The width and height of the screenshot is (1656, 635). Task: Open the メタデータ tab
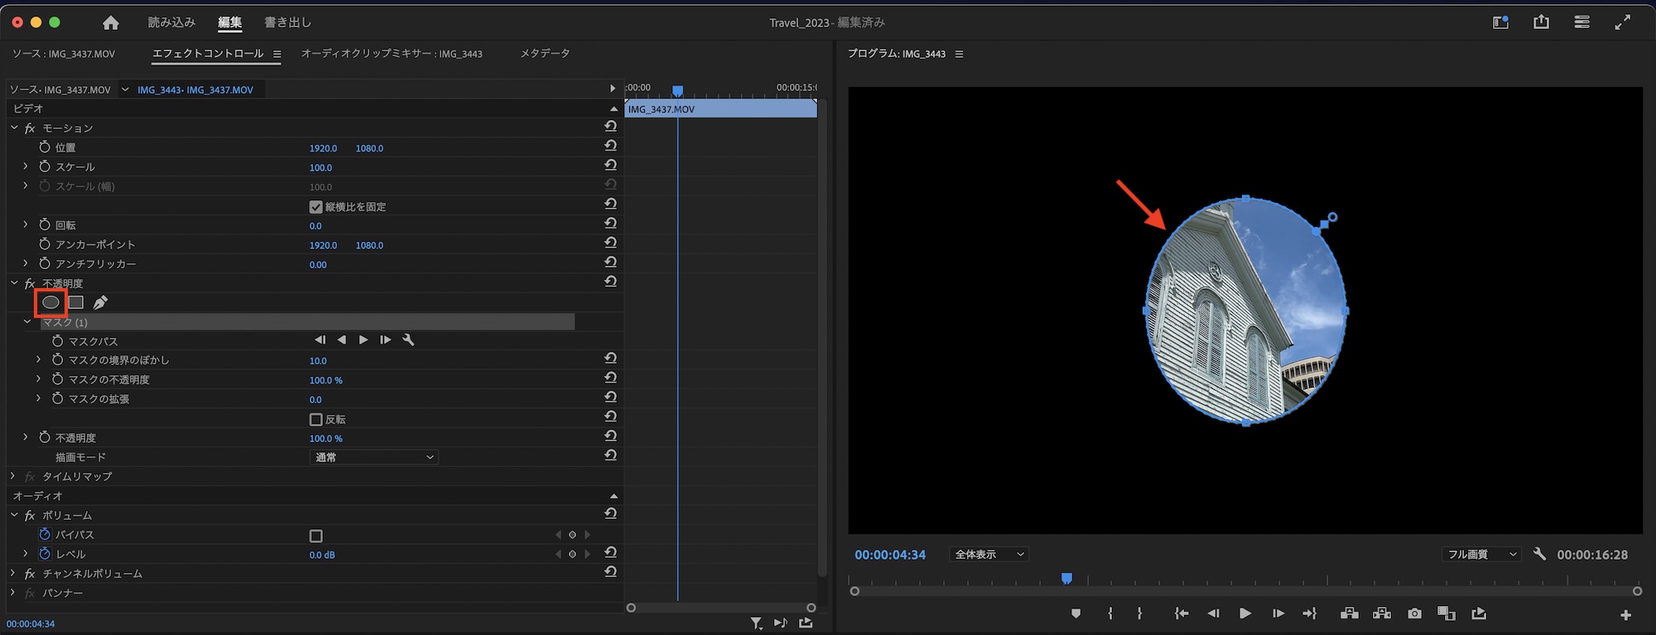pyautogui.click(x=544, y=54)
